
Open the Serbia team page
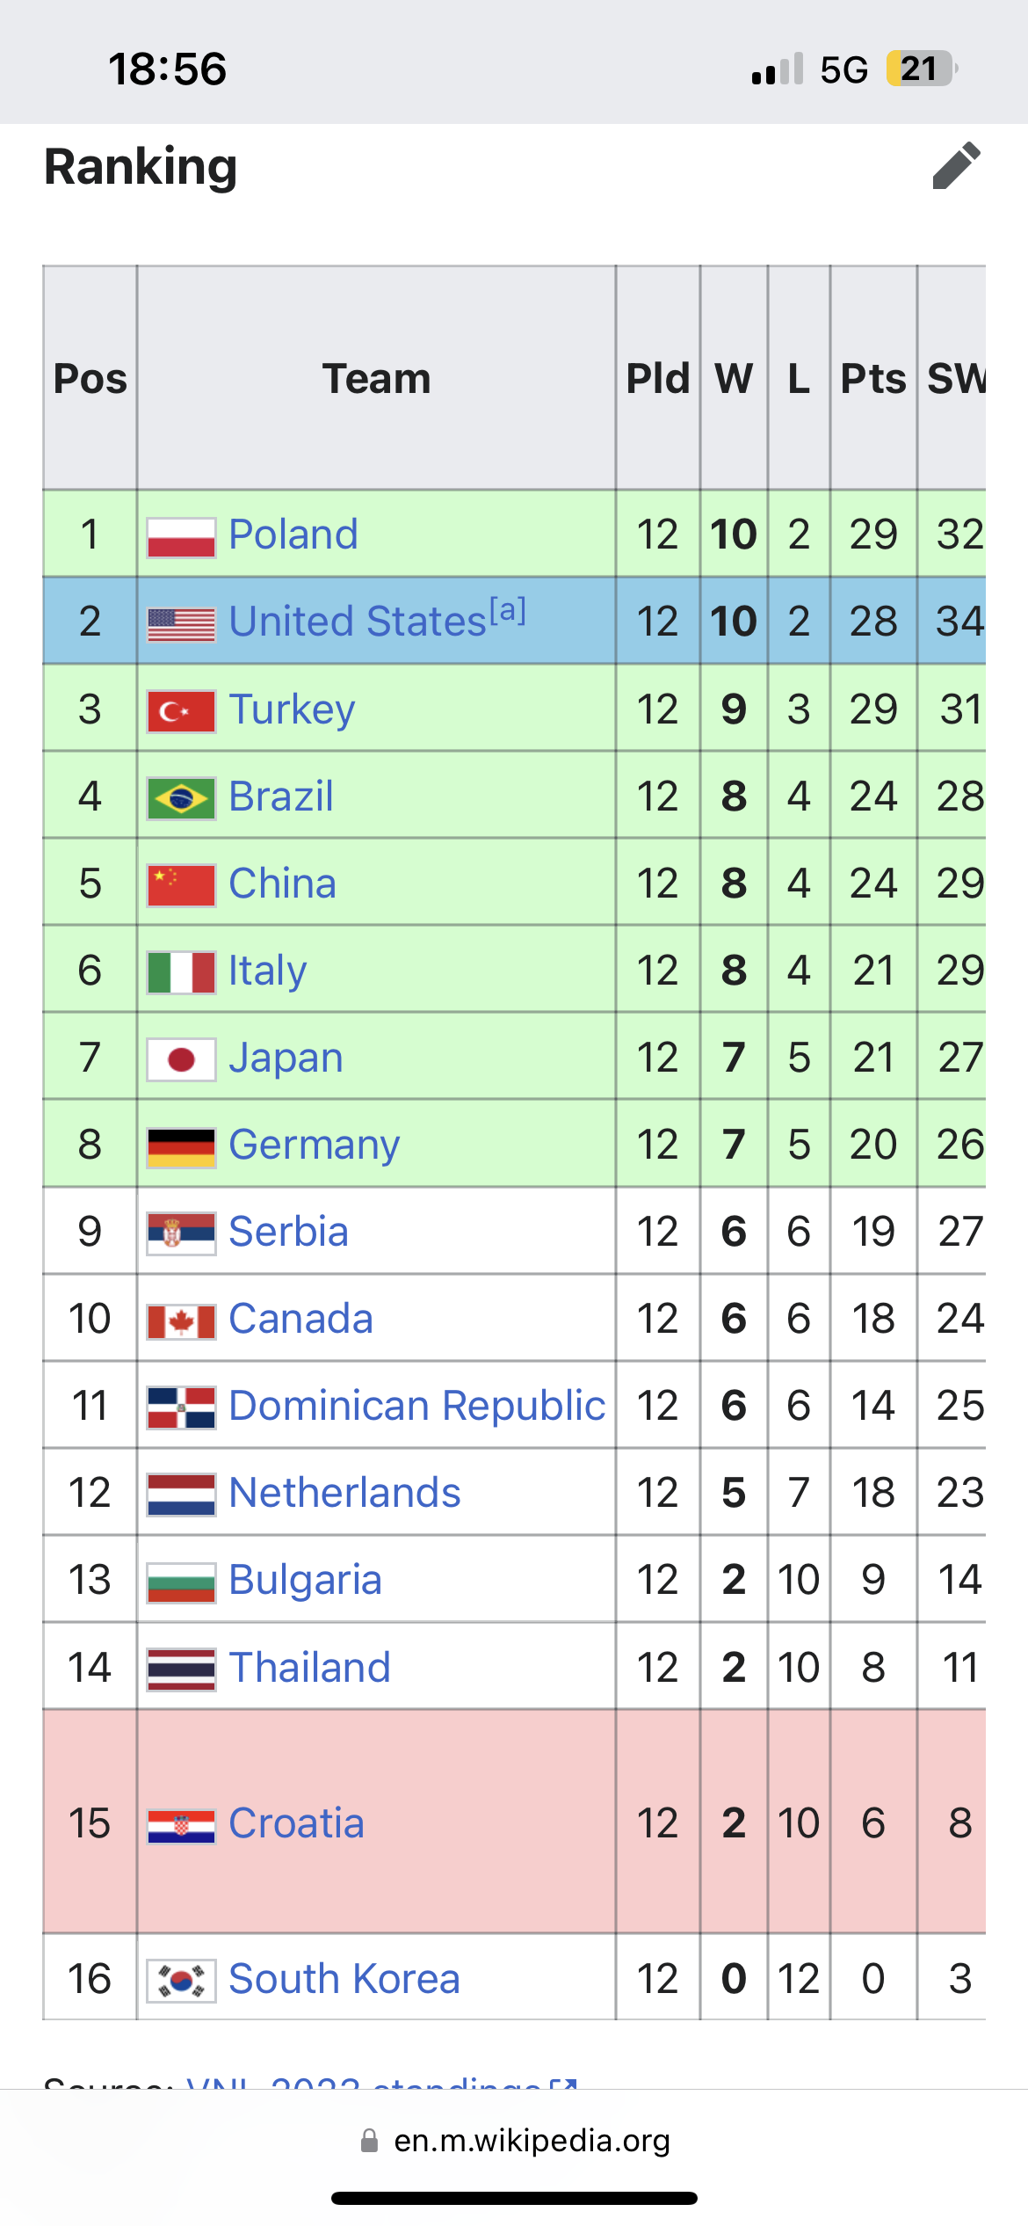coord(288,1231)
